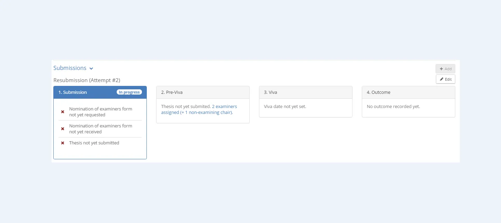Image resolution: width=501 pixels, height=223 pixels.
Task: Click the chevron next to Submissions heading
Action: pos(91,68)
